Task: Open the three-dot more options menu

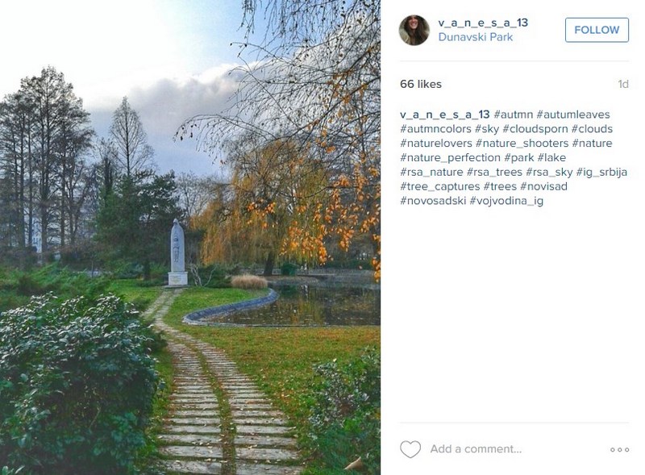Action: 619,449
